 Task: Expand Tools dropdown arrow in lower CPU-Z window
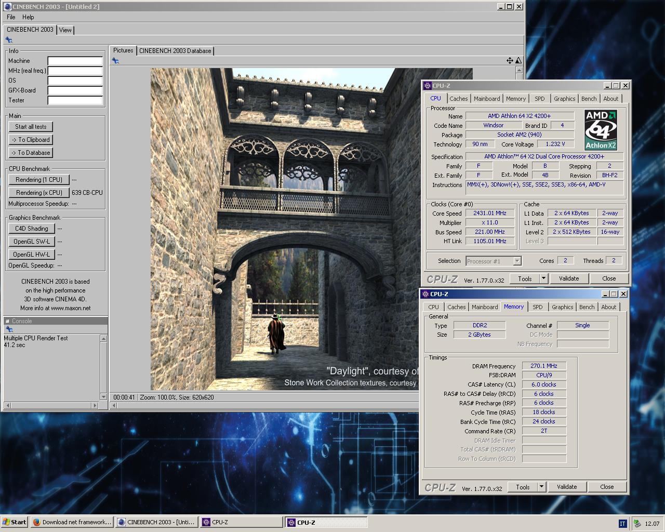click(541, 487)
